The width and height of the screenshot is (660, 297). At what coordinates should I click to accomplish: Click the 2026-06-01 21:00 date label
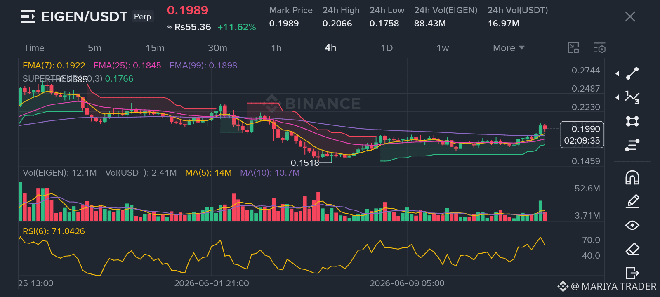212,283
